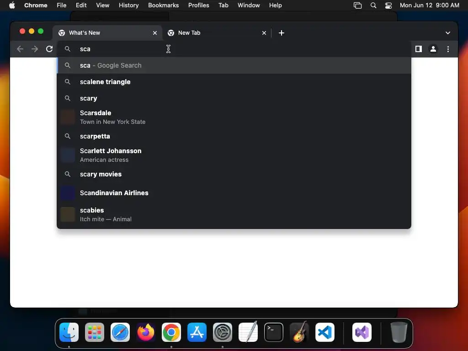This screenshot has width=468, height=351.
Task: Select Scarsdale town suggestion
Action: [x=234, y=117]
